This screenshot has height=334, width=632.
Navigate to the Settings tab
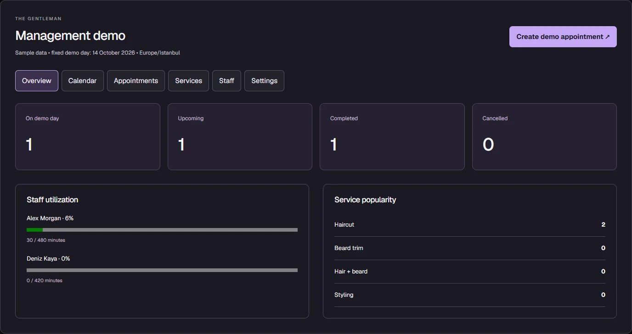[265, 81]
